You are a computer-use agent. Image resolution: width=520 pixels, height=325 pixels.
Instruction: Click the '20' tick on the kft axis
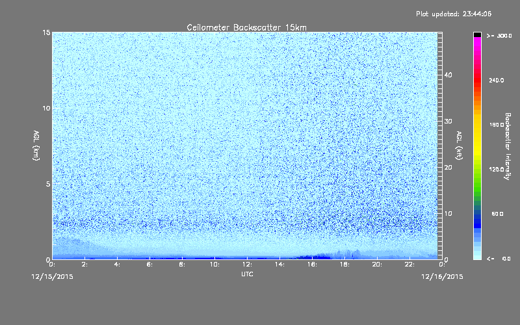tap(448, 168)
